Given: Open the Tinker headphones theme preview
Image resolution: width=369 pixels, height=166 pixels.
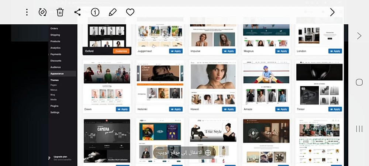Looking at the screenshot, I should [x=319, y=83].
